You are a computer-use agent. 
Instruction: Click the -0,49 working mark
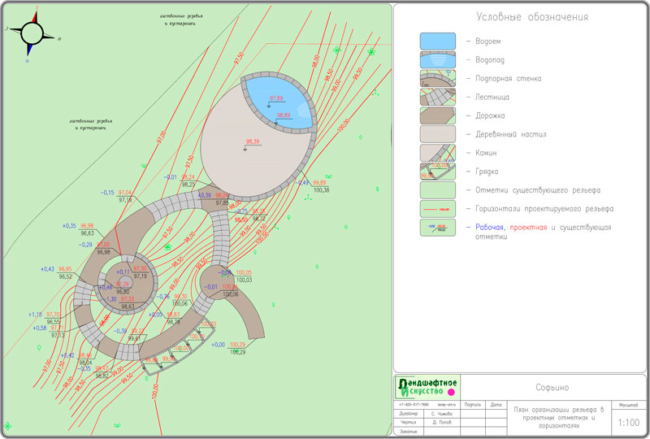[x=301, y=183]
